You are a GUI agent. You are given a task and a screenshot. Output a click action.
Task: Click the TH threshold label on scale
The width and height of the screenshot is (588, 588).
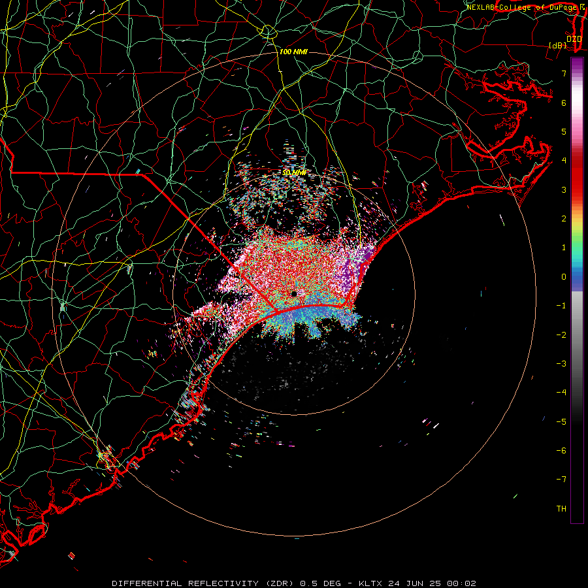pyautogui.click(x=561, y=509)
